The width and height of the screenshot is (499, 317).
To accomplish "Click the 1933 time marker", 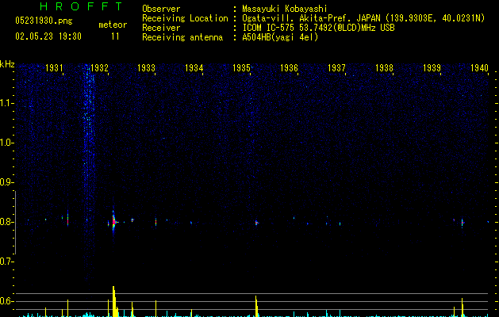I will tap(147, 68).
